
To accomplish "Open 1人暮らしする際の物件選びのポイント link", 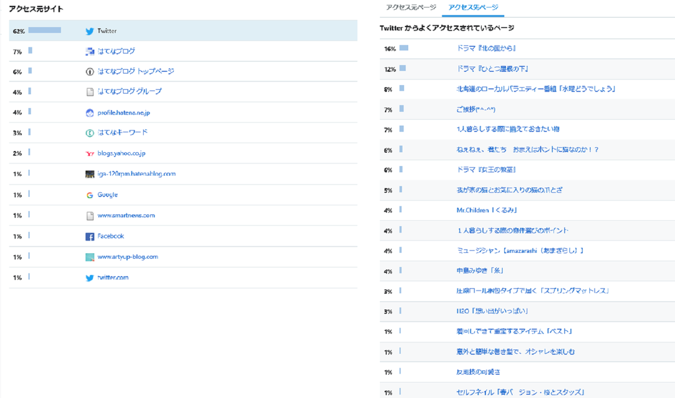I will tap(512, 231).
